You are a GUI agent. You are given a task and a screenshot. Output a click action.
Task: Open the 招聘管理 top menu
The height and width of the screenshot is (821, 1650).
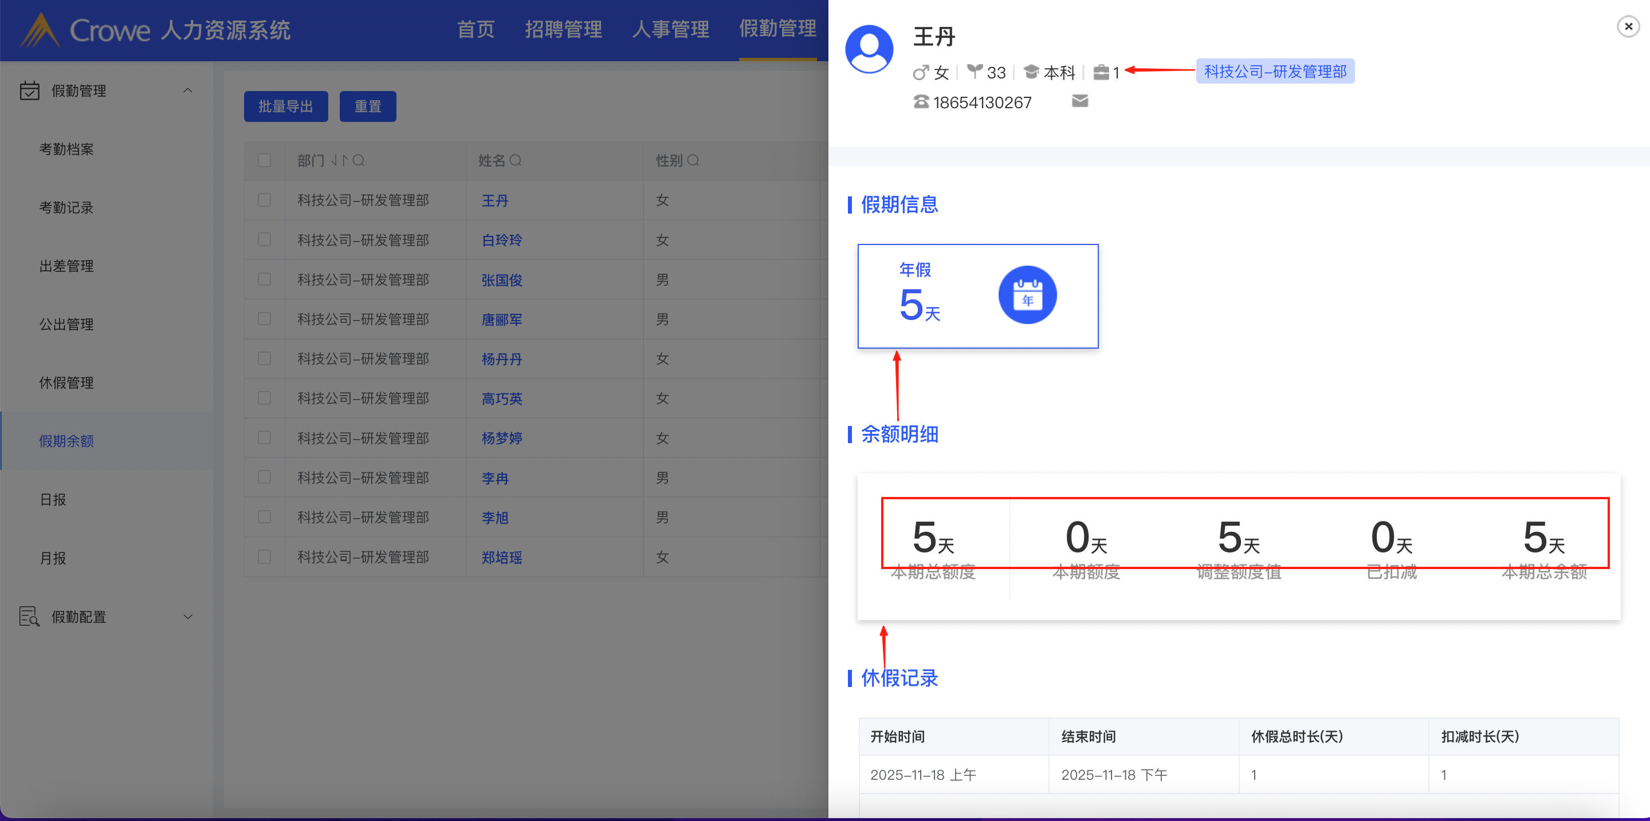pos(563,29)
